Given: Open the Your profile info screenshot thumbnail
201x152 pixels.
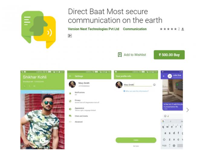Looking at the screenshot, I should tap(136, 110).
